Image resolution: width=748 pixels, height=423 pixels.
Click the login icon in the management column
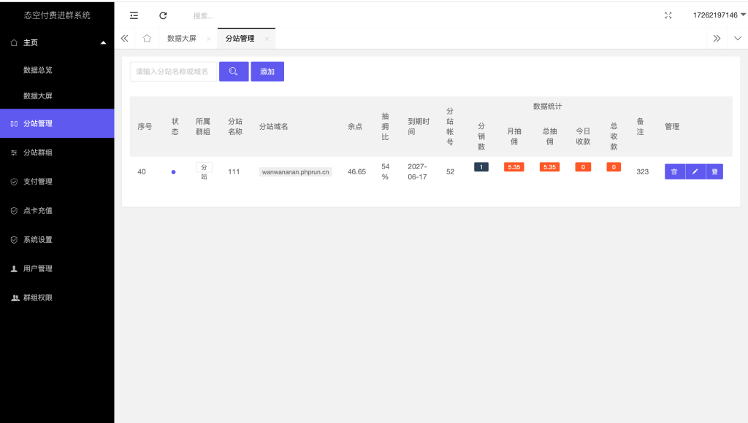pyautogui.click(x=714, y=171)
